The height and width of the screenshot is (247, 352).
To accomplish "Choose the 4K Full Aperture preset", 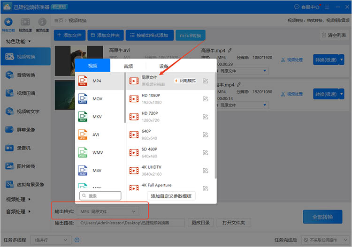I will pos(170,185).
